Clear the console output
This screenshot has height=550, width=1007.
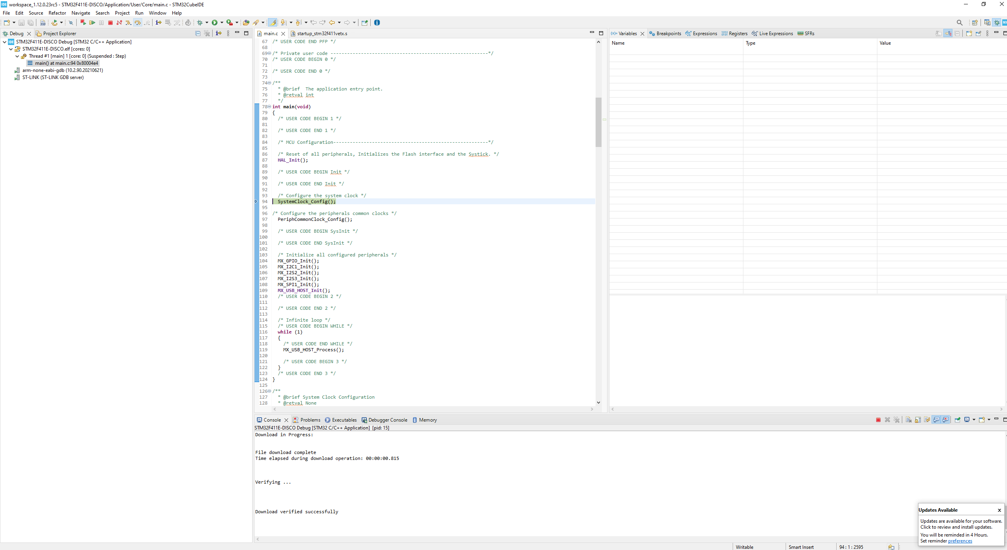[x=909, y=420]
